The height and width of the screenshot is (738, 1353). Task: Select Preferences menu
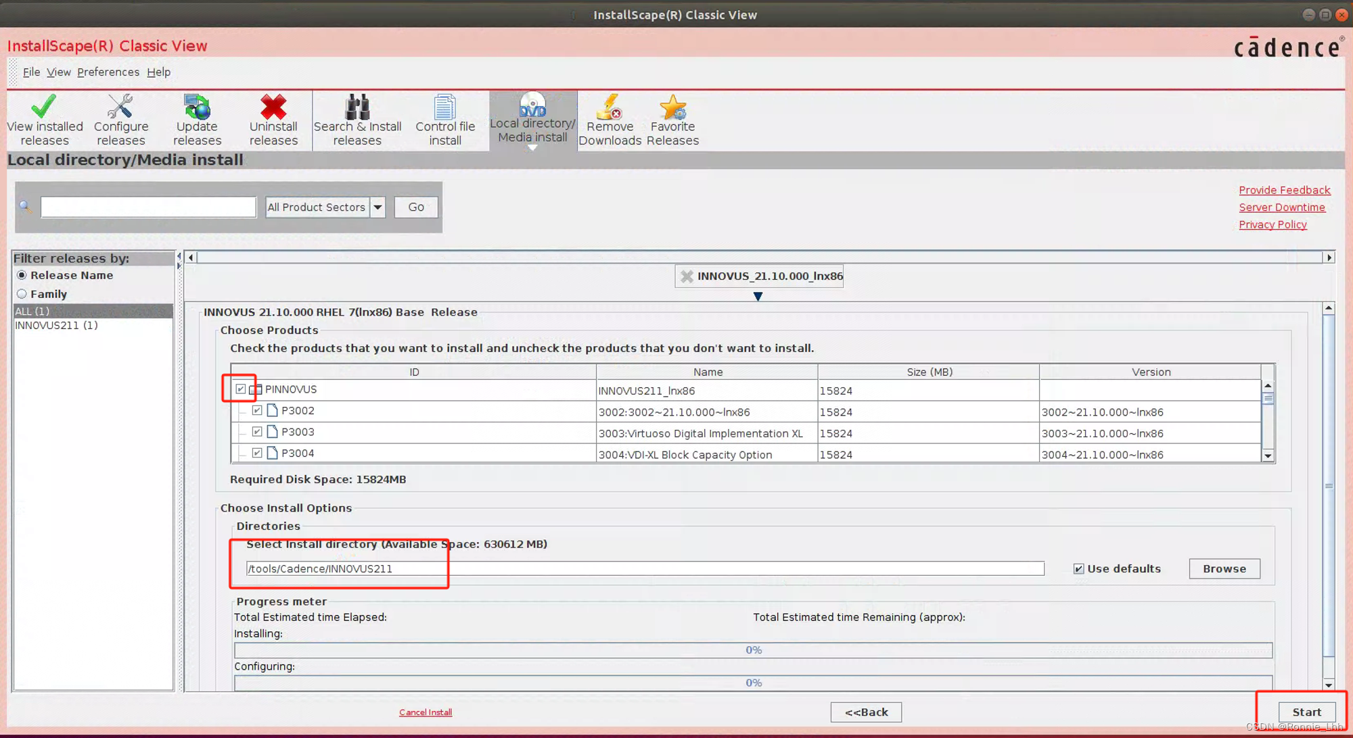tap(108, 71)
